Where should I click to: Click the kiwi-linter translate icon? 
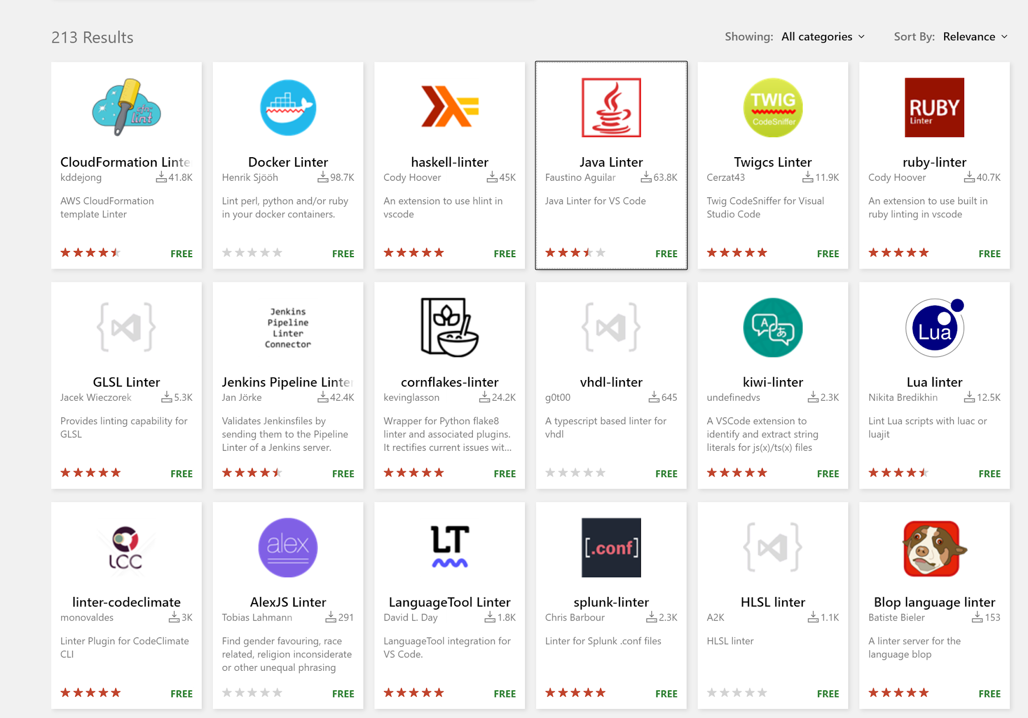click(773, 327)
